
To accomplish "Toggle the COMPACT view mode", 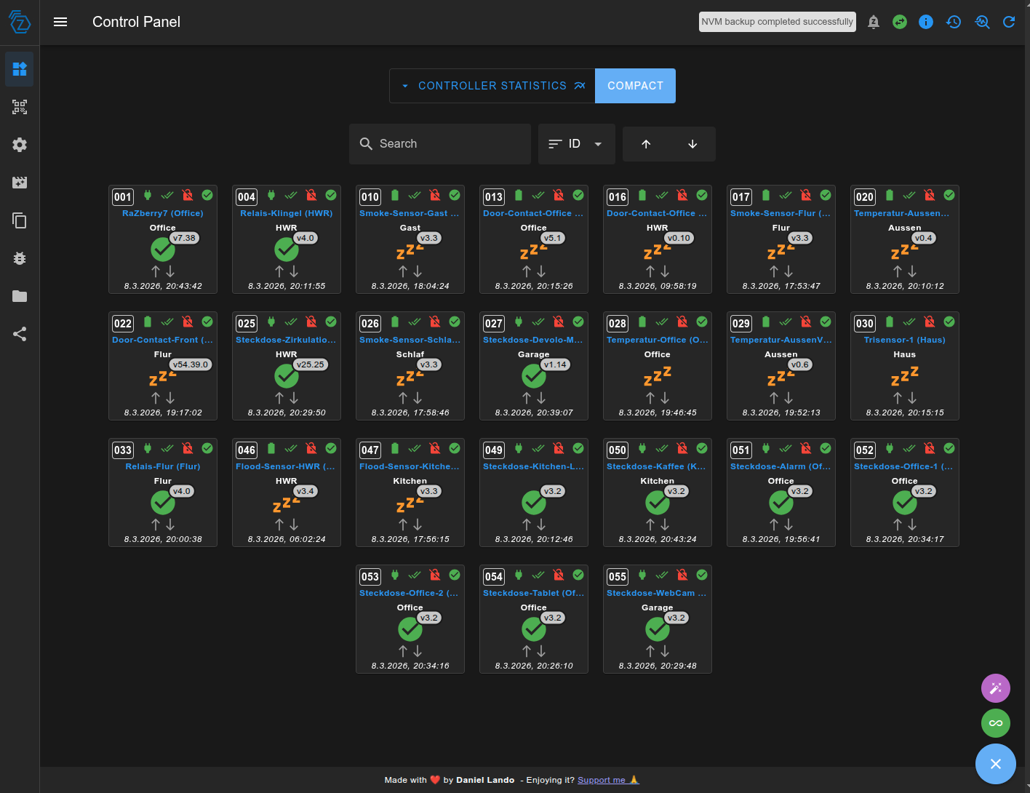I will (635, 85).
